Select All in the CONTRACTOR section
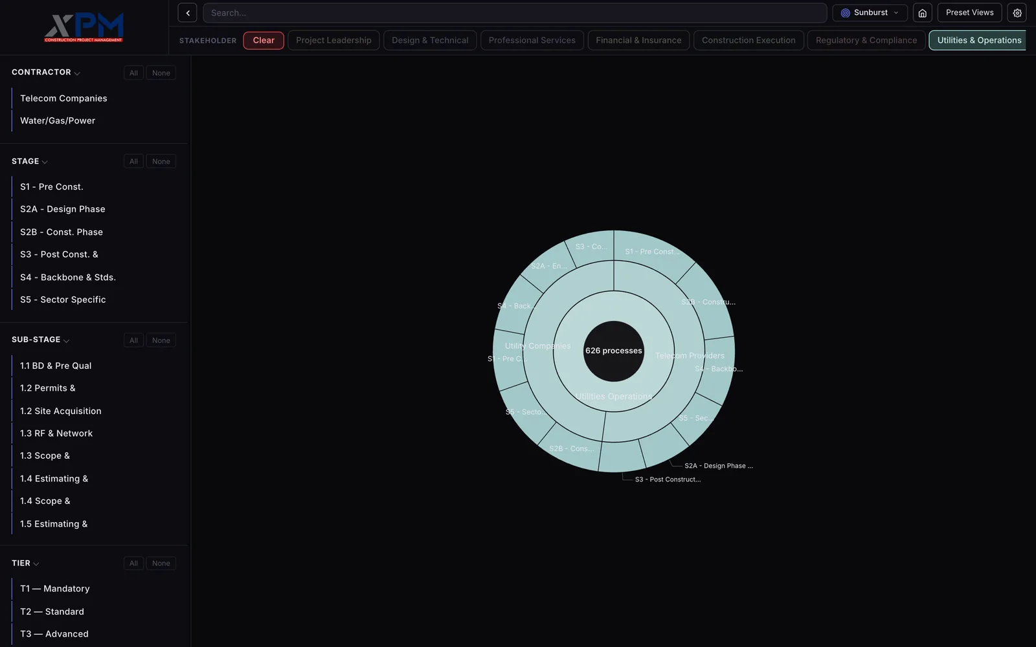 tap(133, 73)
